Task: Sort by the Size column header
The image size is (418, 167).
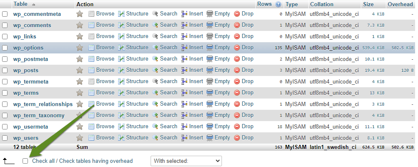Action: [x=368, y=4]
